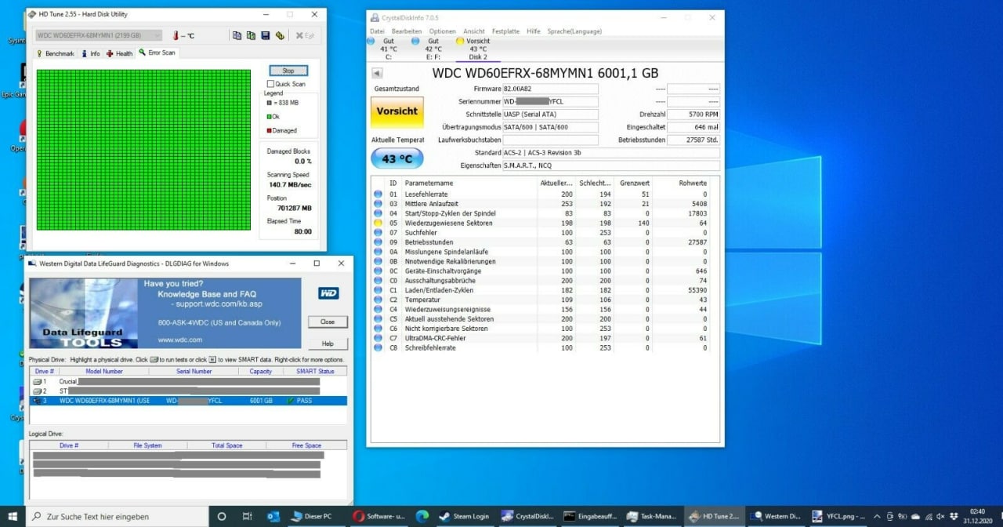
Task: Click Betriebsstunden value 27587 Std.
Action: [693, 140]
